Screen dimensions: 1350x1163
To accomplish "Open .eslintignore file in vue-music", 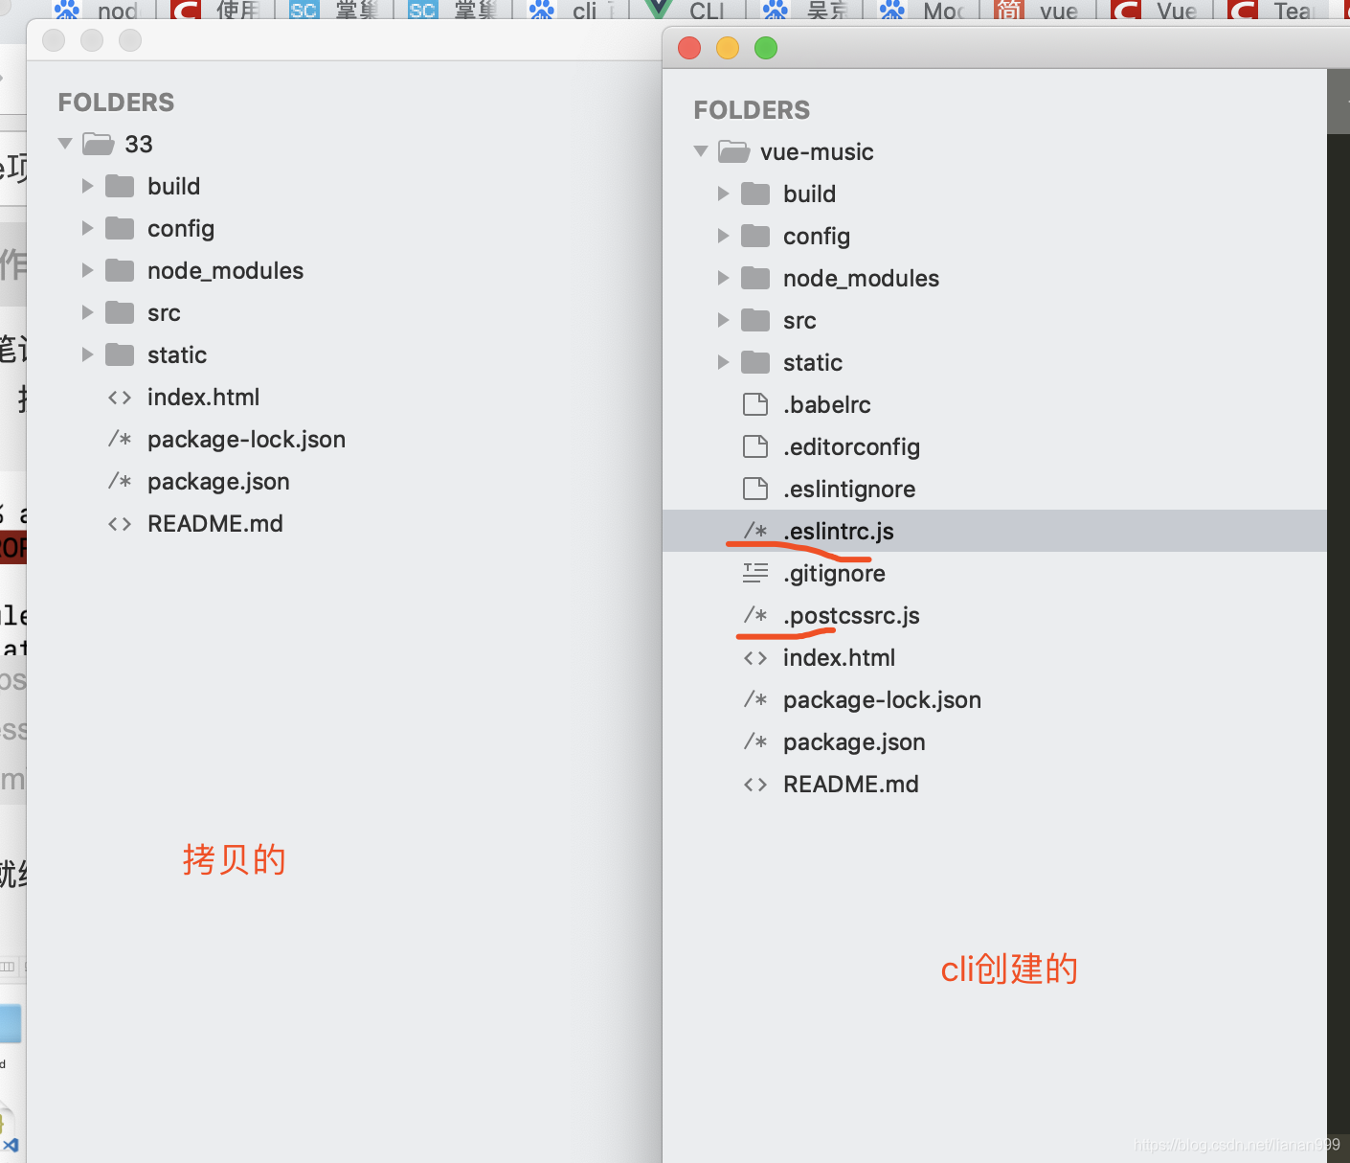I will (x=849, y=490).
